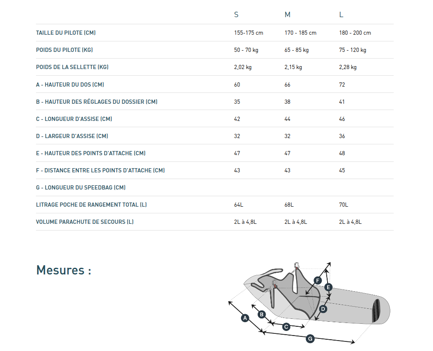Select the S size column header
This screenshot has height=351, width=433.
point(236,15)
